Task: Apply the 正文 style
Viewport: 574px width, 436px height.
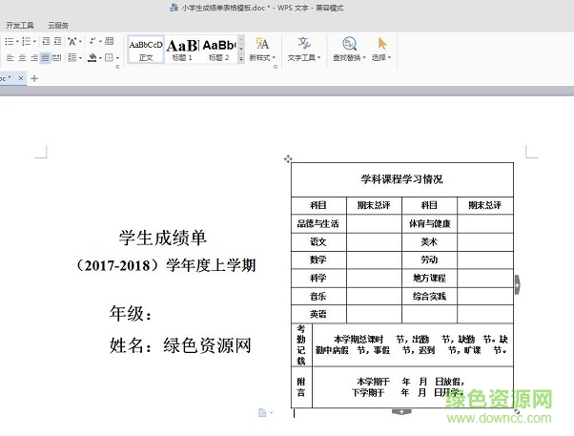Action: pos(146,49)
